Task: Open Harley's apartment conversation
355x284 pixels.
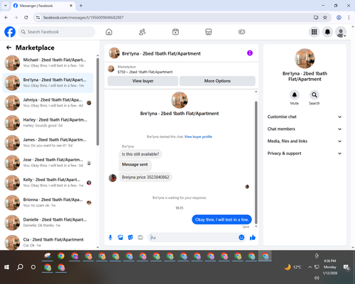Action: click(x=48, y=123)
